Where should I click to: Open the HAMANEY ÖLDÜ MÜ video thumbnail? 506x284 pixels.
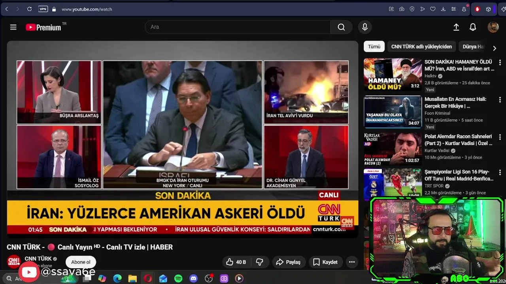pyautogui.click(x=393, y=75)
